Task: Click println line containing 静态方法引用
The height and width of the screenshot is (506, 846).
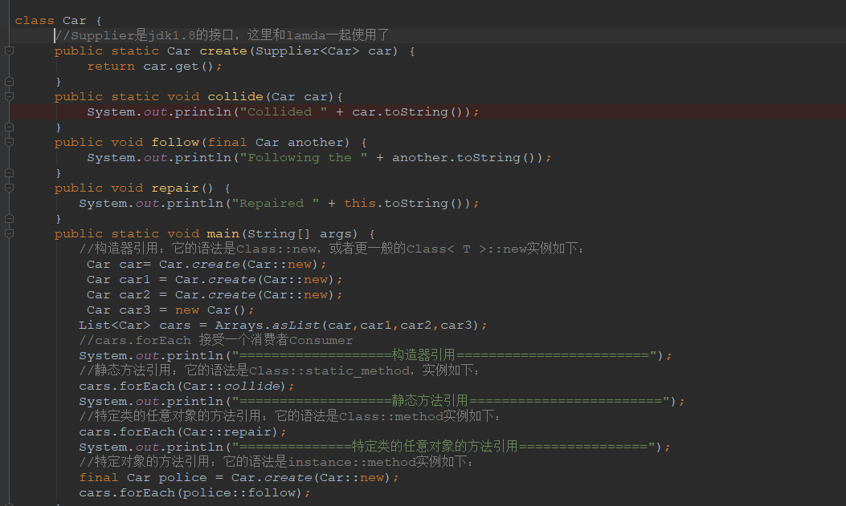Action: pyautogui.click(x=382, y=401)
